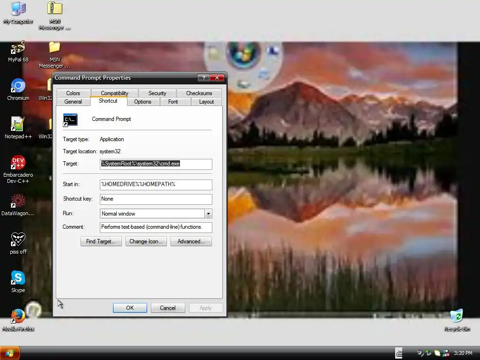Viewport: 480px width, 360px height.
Task: Click the 3:20 PM taskbar clock
Action: click(x=463, y=353)
